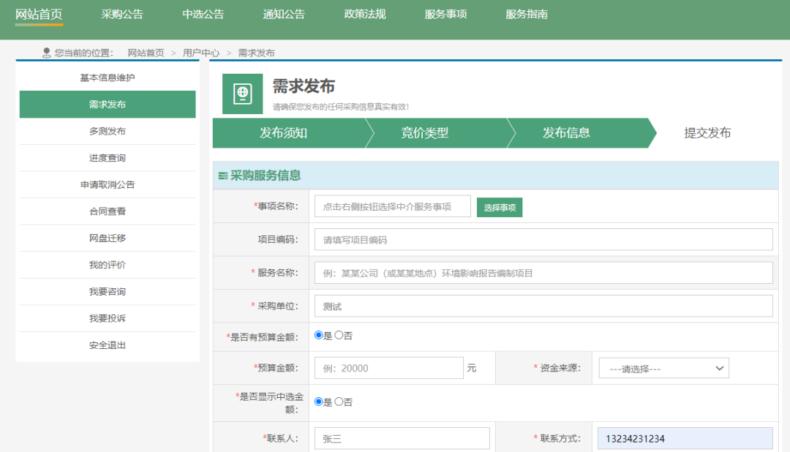The width and height of the screenshot is (790, 452).
Task: Open the 资金来源 dropdown
Action: pos(663,367)
